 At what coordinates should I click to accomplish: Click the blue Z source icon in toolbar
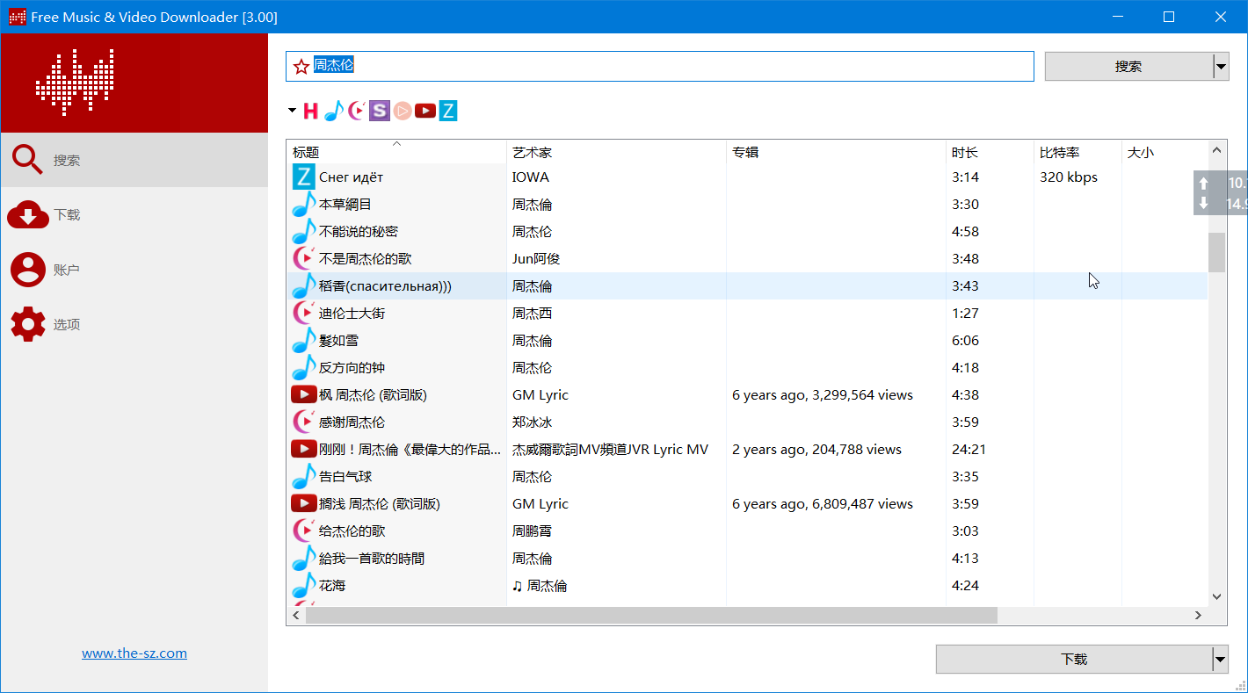448,111
